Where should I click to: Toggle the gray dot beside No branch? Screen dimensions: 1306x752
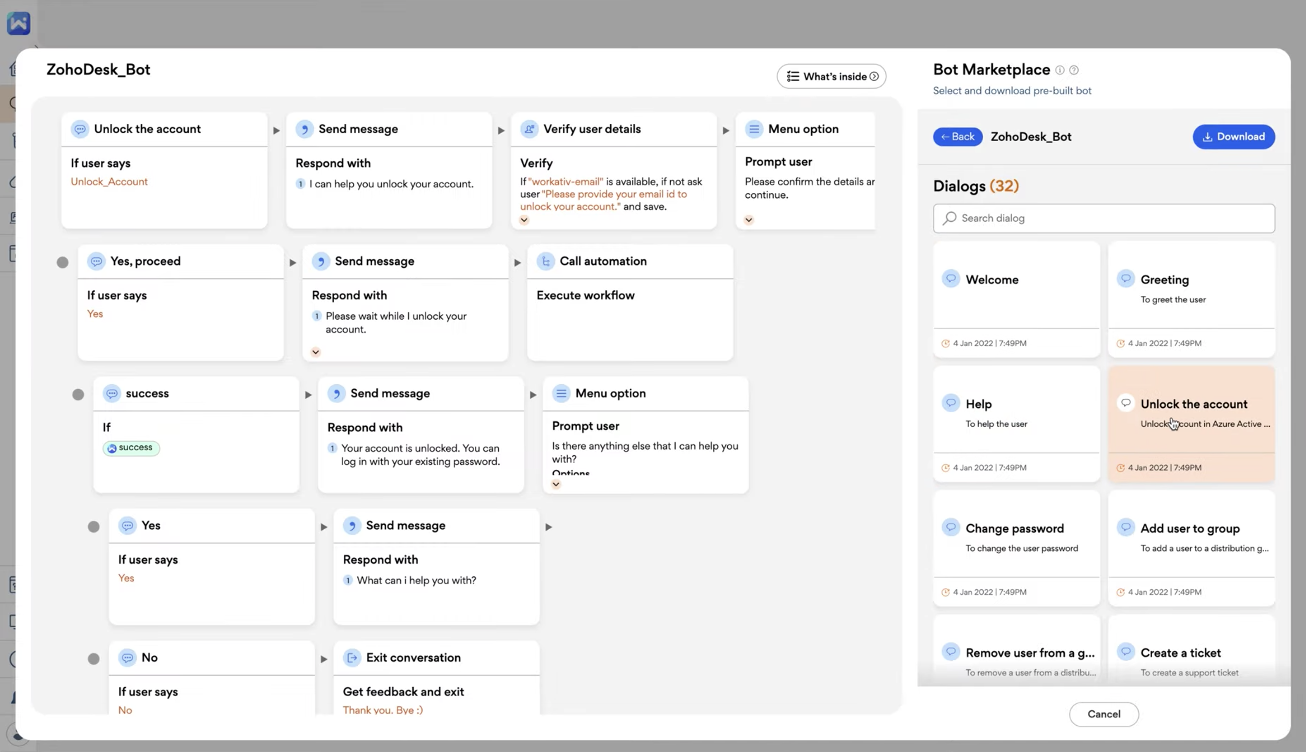point(93,659)
